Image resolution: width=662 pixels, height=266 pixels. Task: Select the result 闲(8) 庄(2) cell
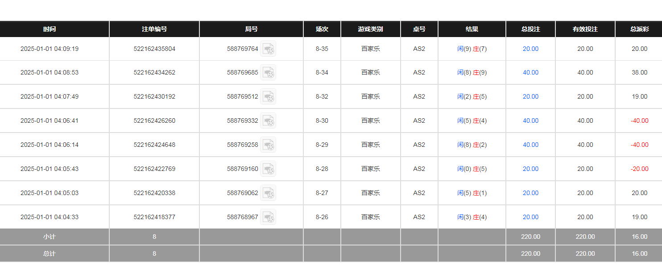click(472, 145)
